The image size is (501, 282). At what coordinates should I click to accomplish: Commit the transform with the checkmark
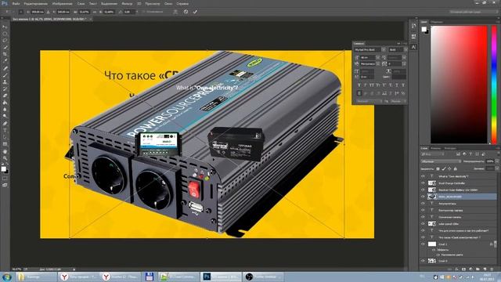coord(195,12)
